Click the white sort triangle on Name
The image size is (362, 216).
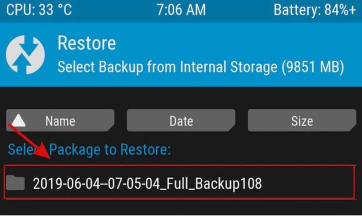tap(19, 121)
